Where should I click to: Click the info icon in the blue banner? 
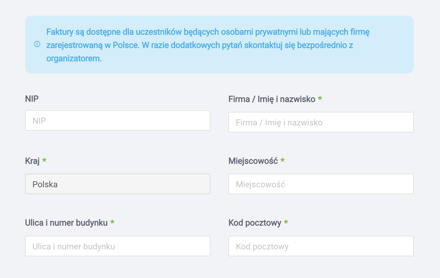click(x=37, y=44)
